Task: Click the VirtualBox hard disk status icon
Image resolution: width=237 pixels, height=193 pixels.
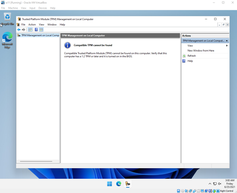Action: [x=179, y=191]
